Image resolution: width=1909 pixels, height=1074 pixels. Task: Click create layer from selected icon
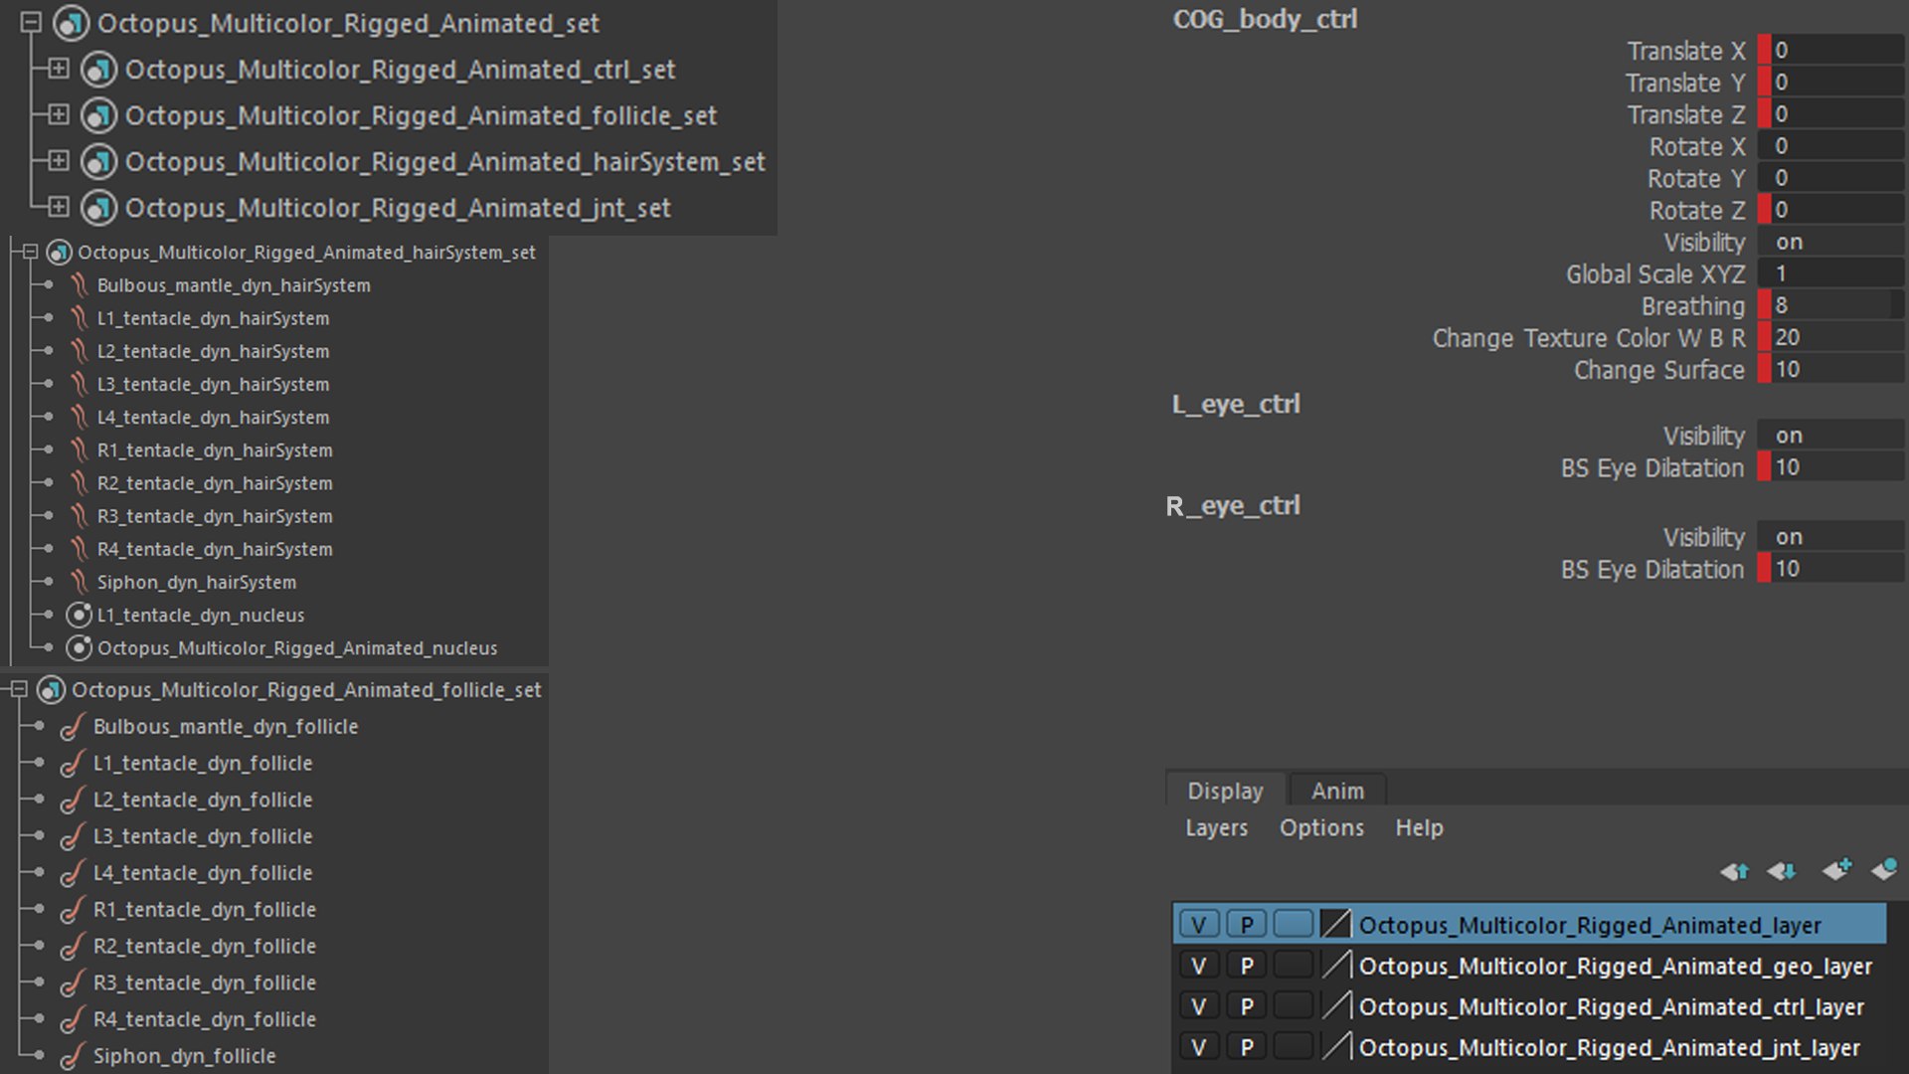[x=1884, y=869]
